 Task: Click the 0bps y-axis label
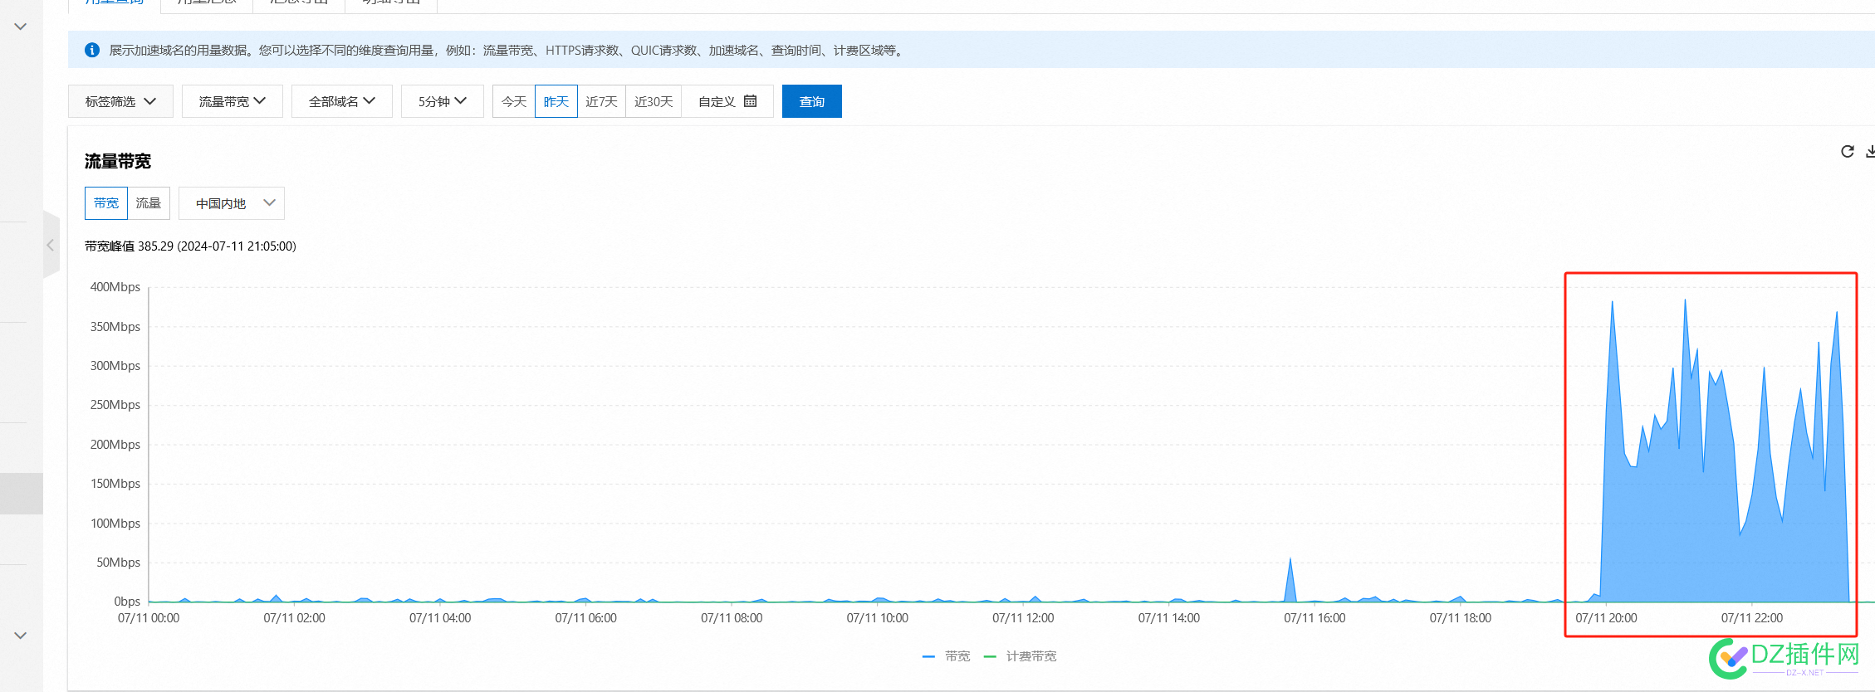pos(127,602)
